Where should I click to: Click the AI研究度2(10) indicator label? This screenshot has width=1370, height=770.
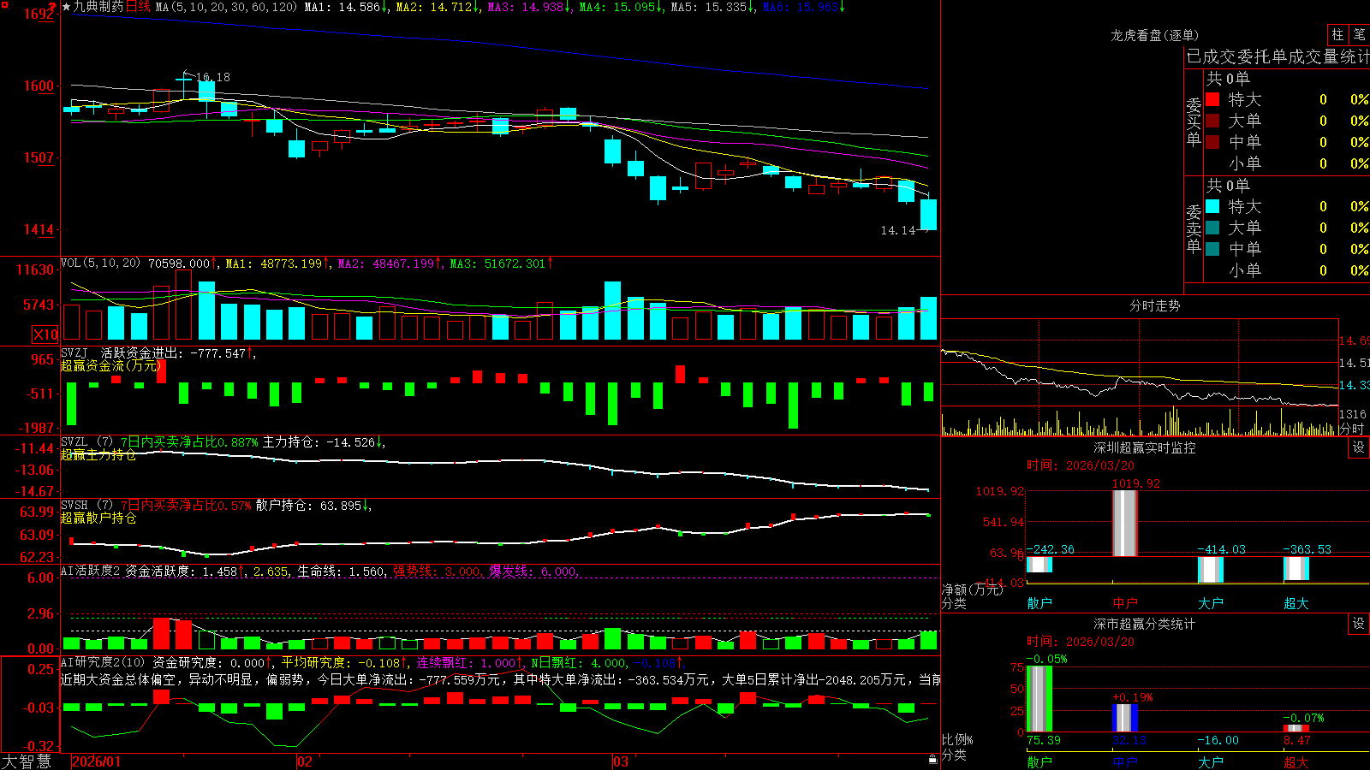(x=104, y=662)
